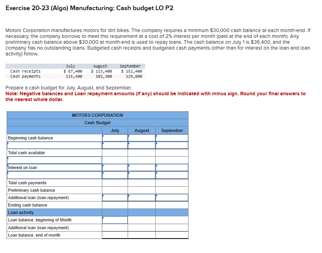Select September Interest on loan cell
Image resolution: width=322 pixels, height=253 pixels.
[x=172, y=167]
